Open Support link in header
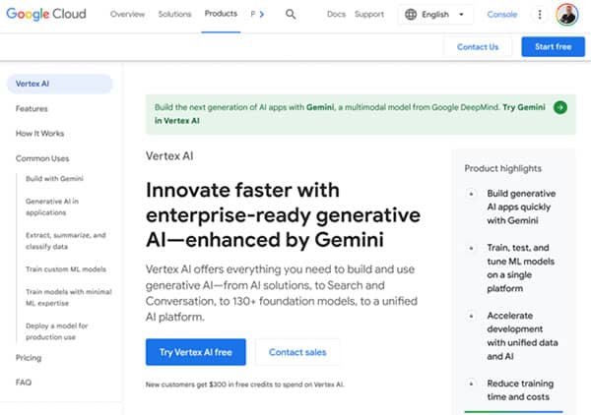 tap(369, 15)
